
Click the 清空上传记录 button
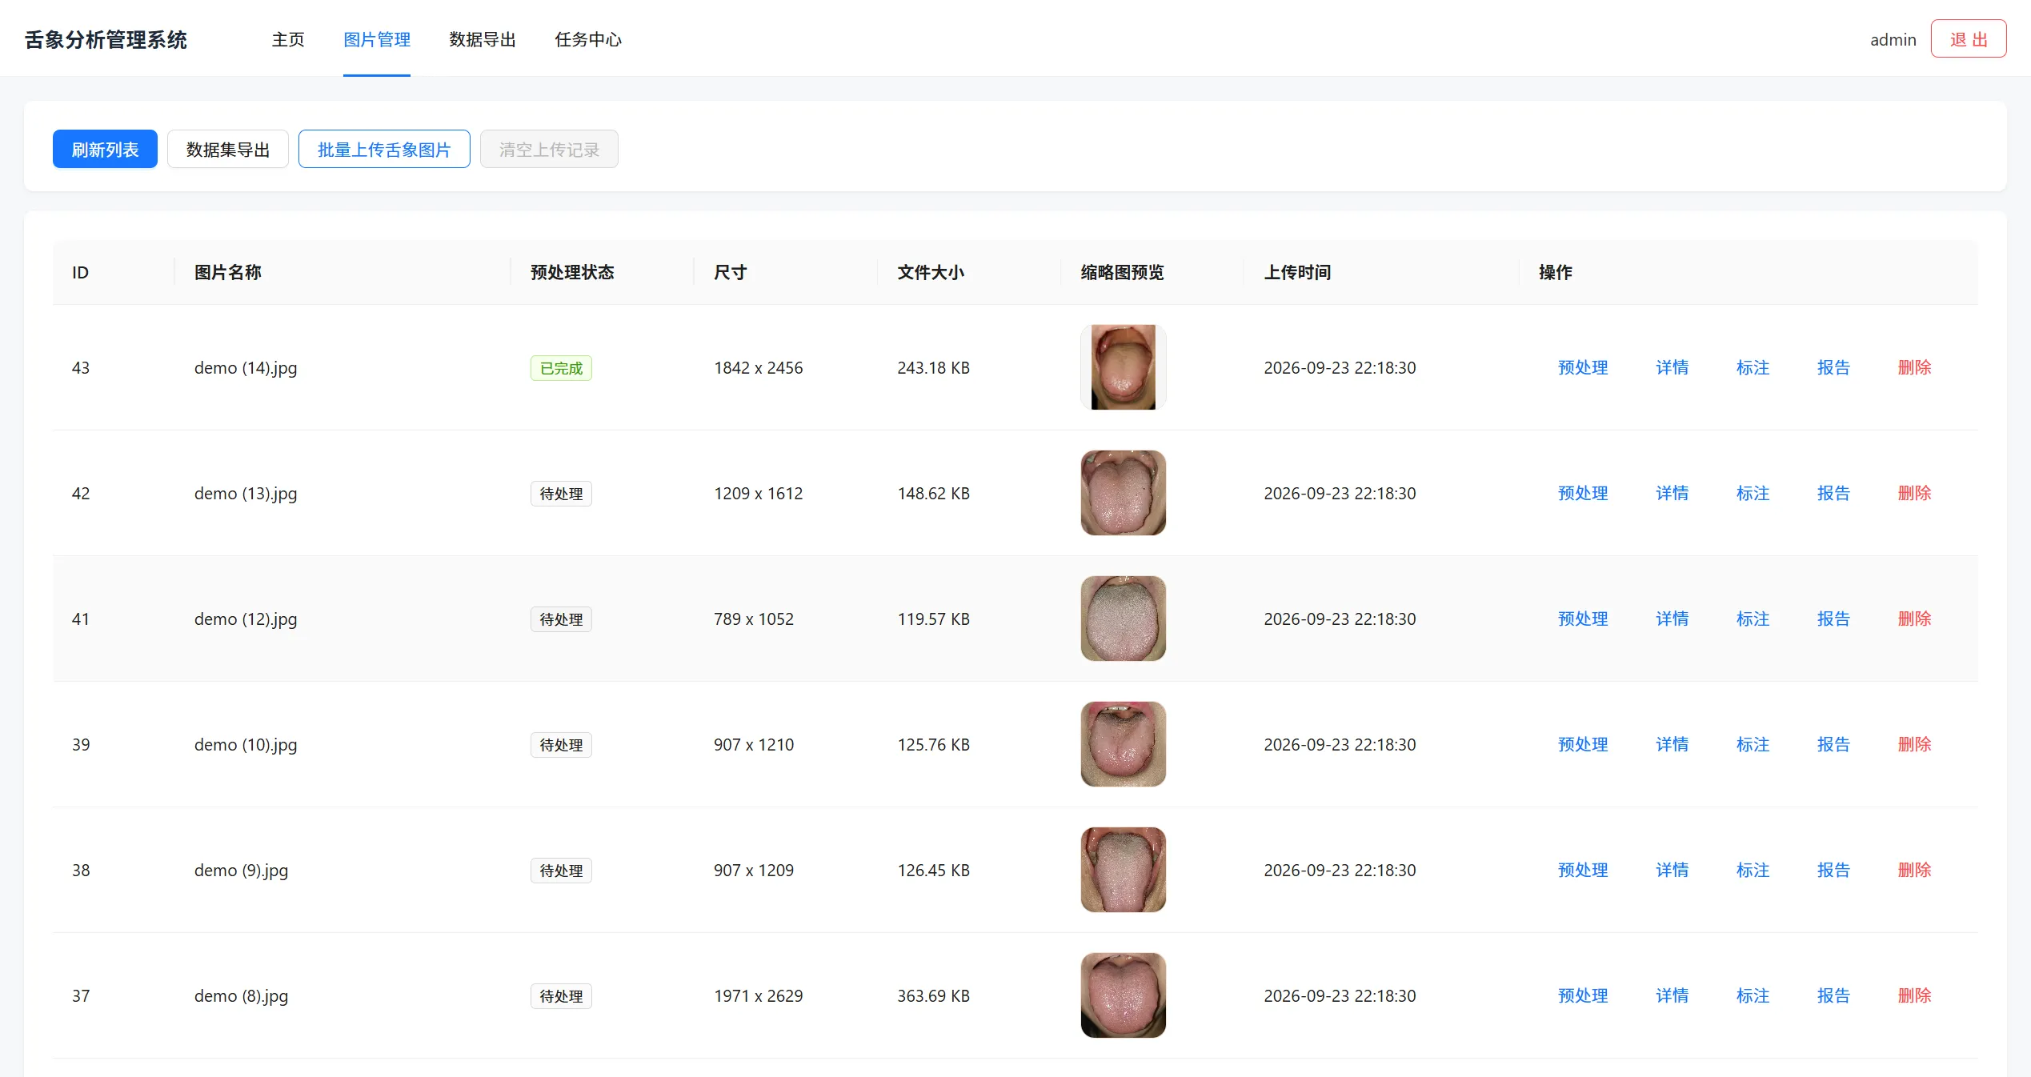pyautogui.click(x=549, y=150)
